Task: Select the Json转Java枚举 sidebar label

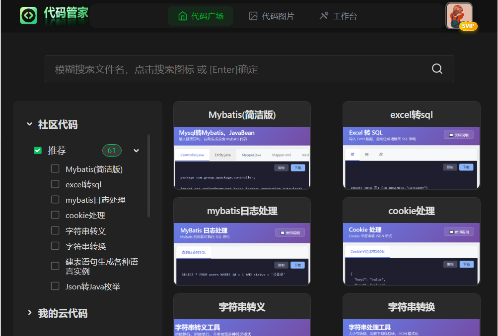Action: point(93,286)
